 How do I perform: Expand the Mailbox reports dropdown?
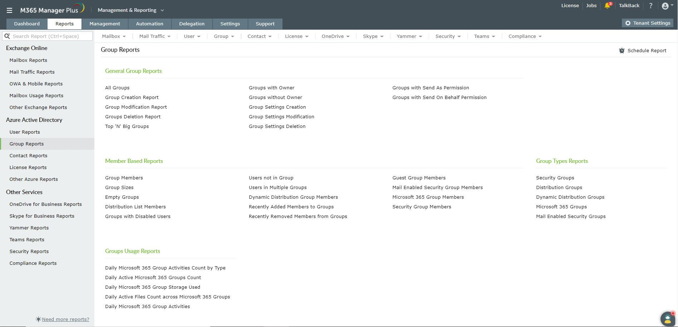click(x=113, y=36)
